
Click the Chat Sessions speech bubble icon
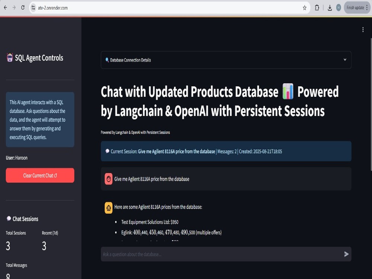pos(9,218)
